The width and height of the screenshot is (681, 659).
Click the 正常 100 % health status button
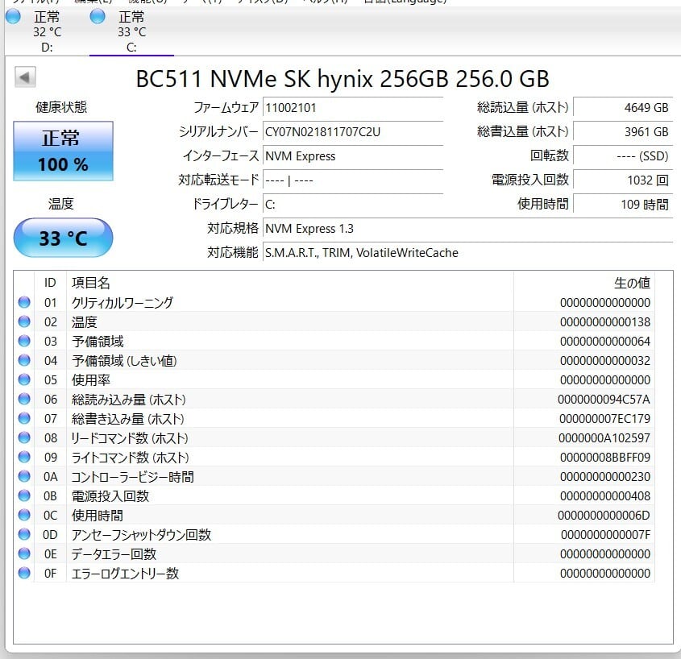tap(63, 151)
